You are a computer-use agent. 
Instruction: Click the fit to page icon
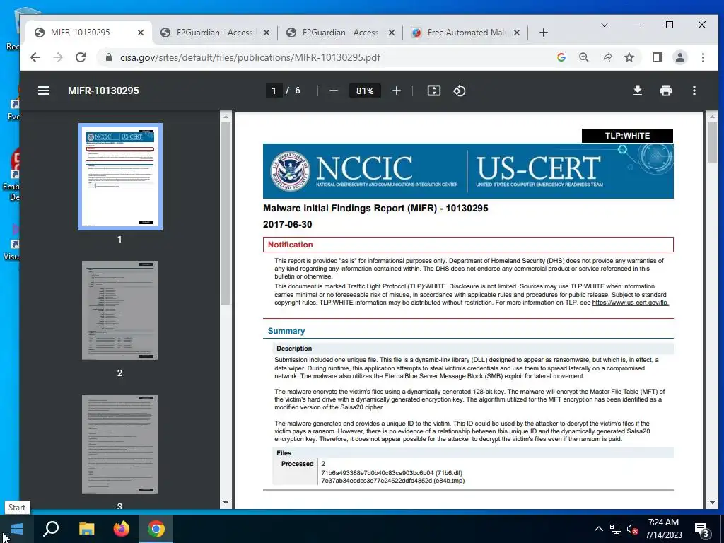[433, 90]
